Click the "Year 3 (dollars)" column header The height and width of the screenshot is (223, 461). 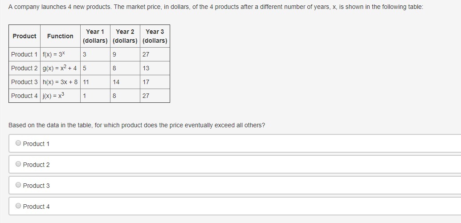[x=155, y=36]
